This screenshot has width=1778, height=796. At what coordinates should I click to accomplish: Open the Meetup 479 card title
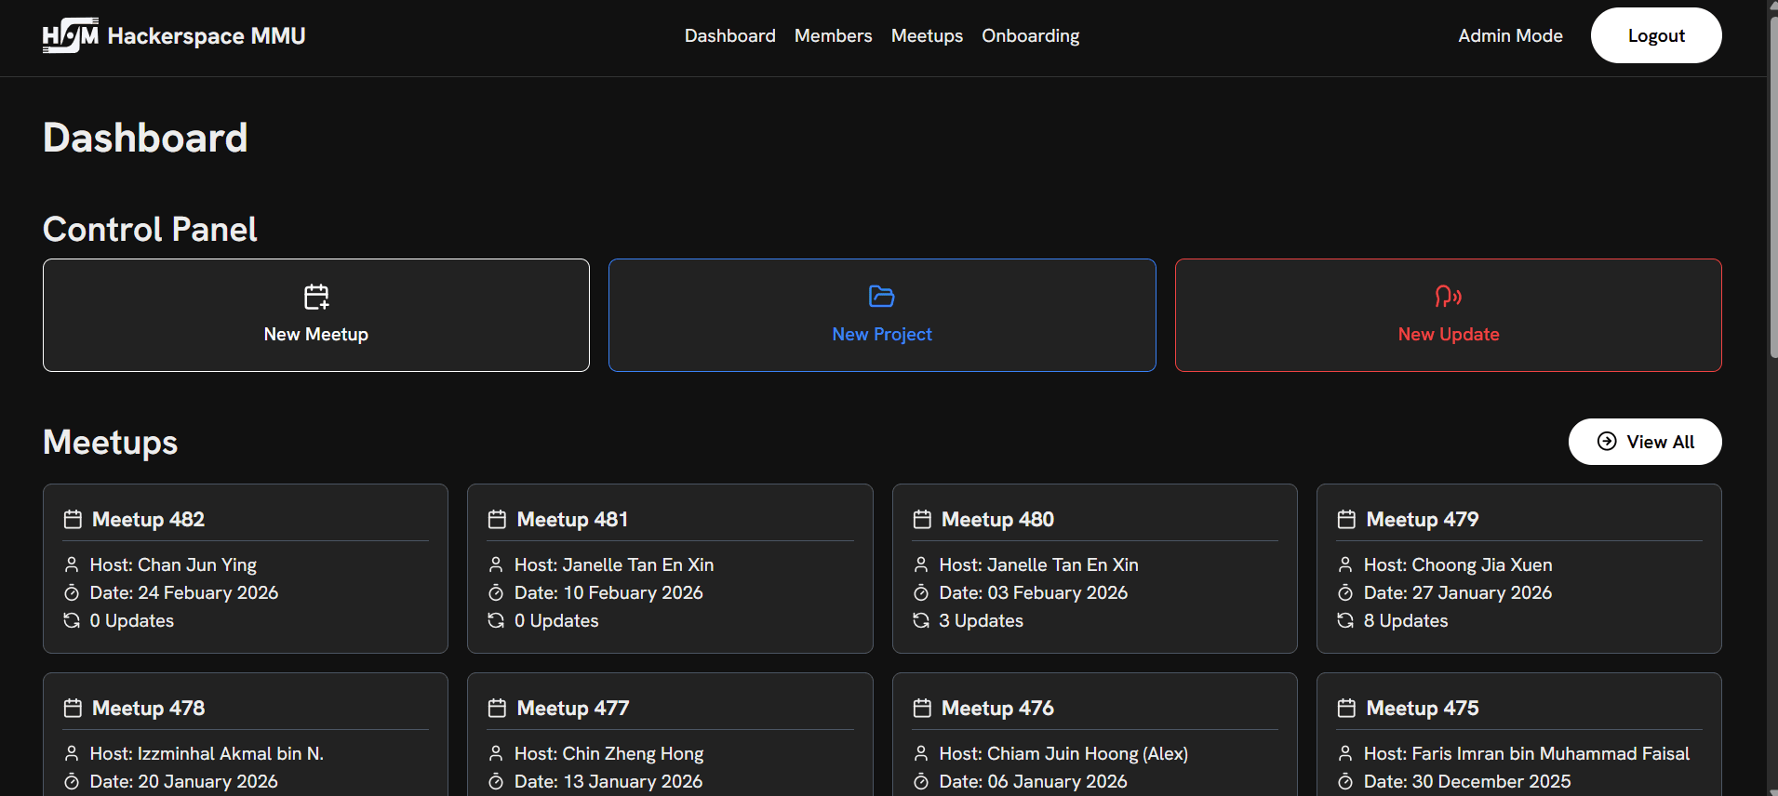[x=1422, y=520]
